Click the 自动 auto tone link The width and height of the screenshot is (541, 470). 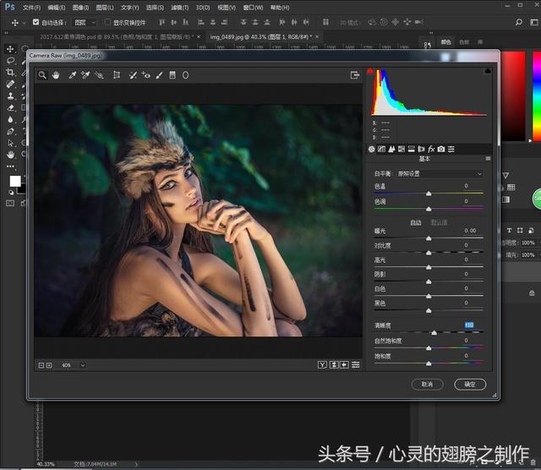[x=416, y=222]
